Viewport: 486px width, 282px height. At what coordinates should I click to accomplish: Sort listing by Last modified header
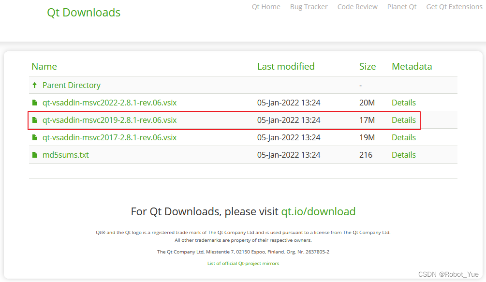tap(286, 66)
